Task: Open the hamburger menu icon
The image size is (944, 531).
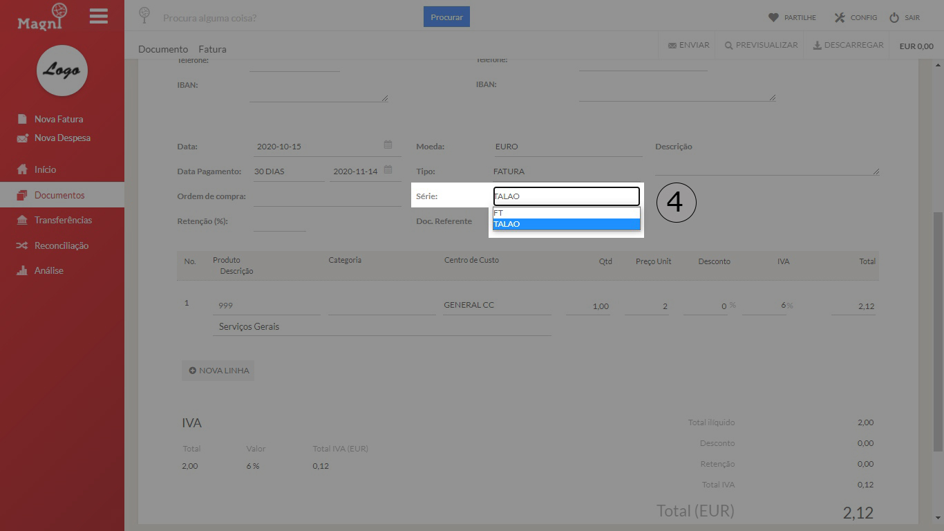Action: coord(99,16)
